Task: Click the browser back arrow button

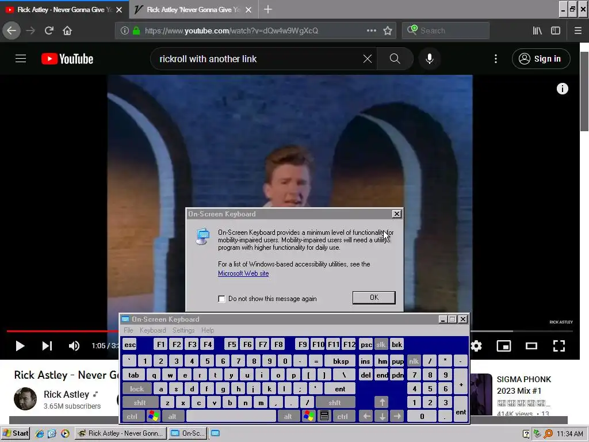Action: [12, 31]
